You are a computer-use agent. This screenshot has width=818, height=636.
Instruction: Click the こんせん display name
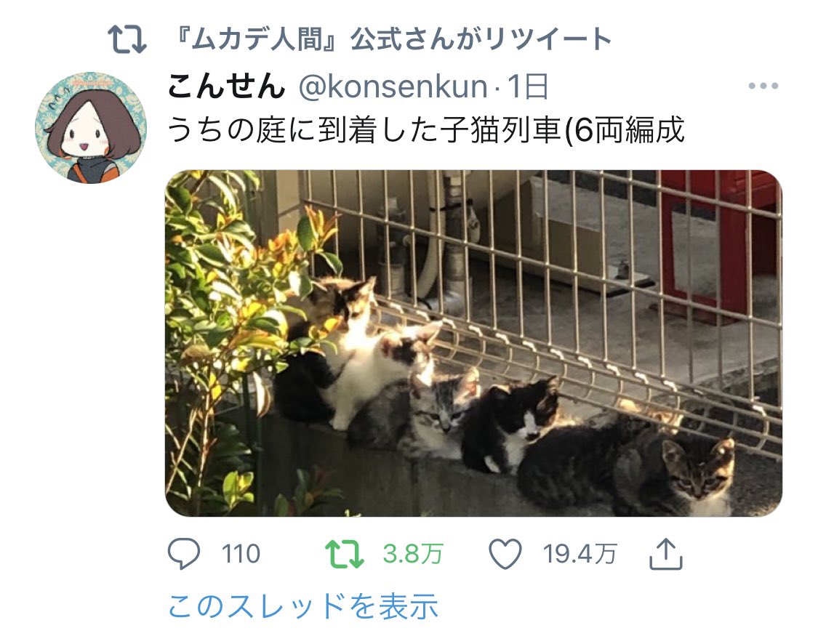[226, 86]
